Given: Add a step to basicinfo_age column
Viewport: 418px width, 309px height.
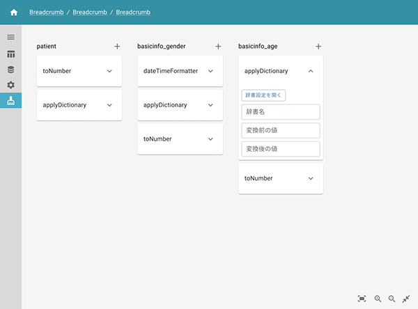Looking at the screenshot, I should (x=318, y=46).
